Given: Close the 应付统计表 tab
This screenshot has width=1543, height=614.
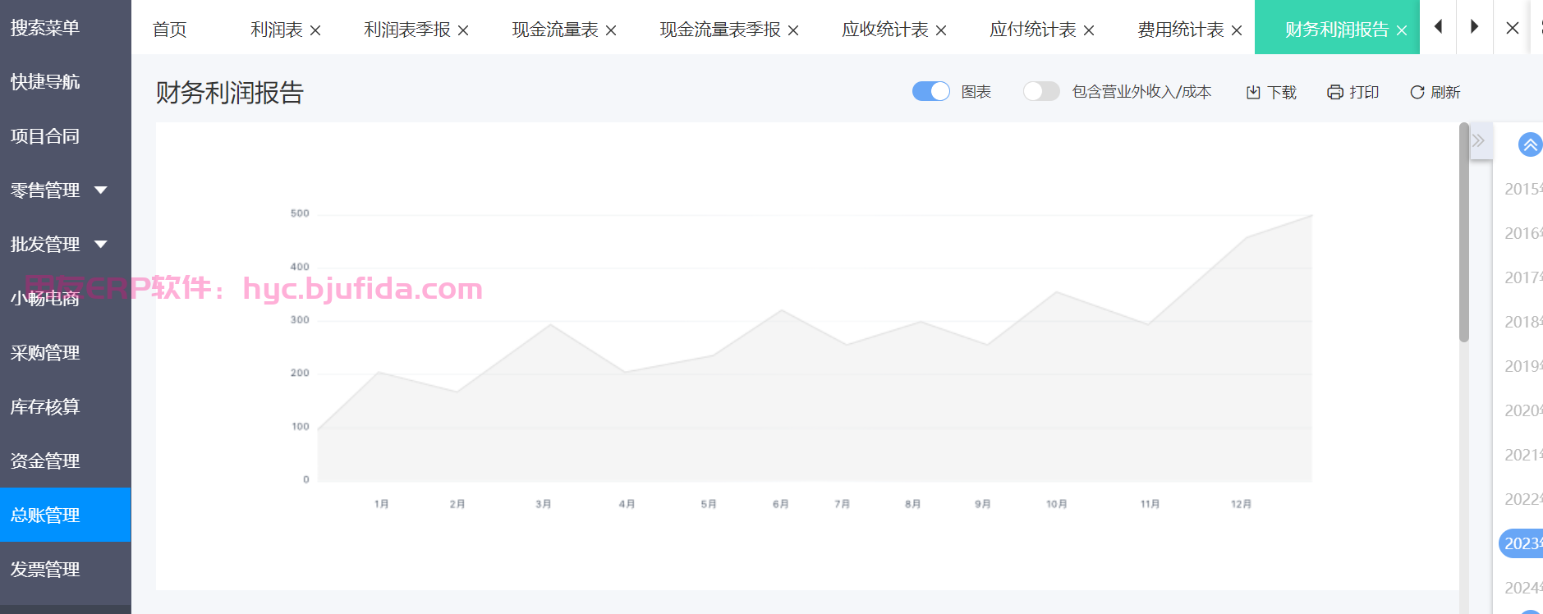Looking at the screenshot, I should tap(1089, 30).
